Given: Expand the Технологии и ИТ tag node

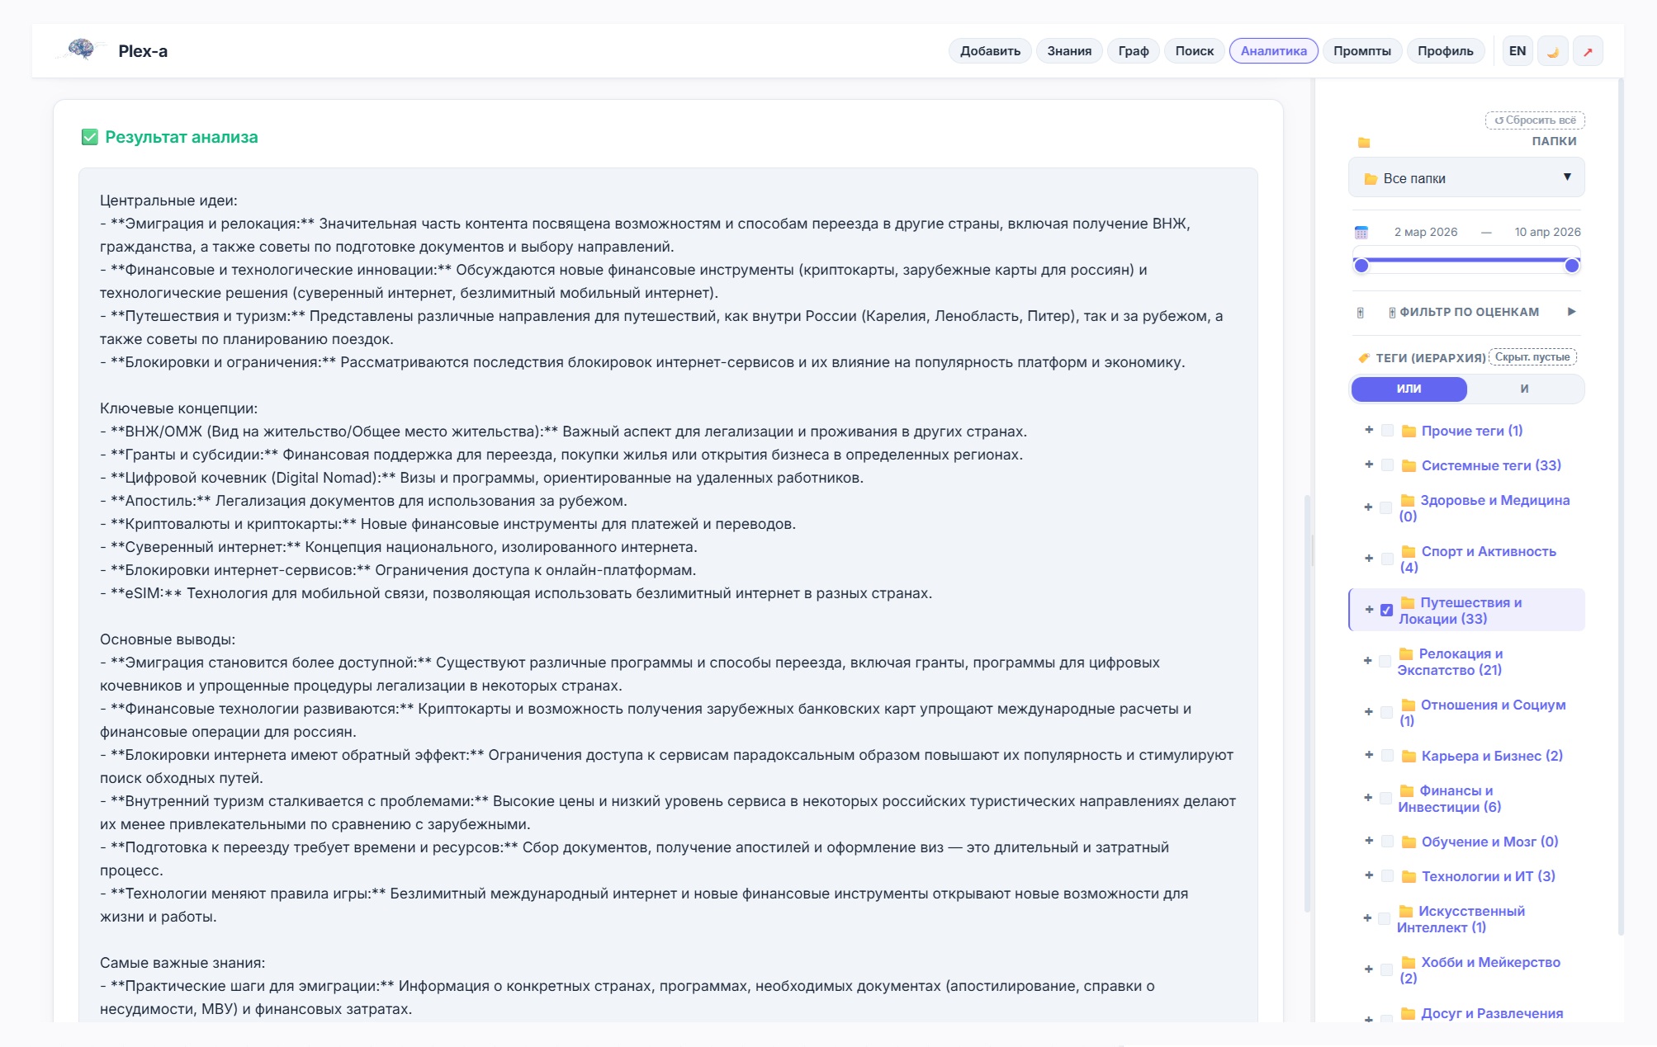Looking at the screenshot, I should [x=1367, y=875].
